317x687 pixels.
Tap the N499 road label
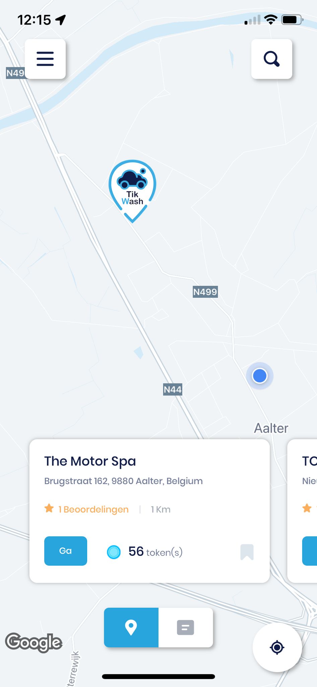point(205,292)
